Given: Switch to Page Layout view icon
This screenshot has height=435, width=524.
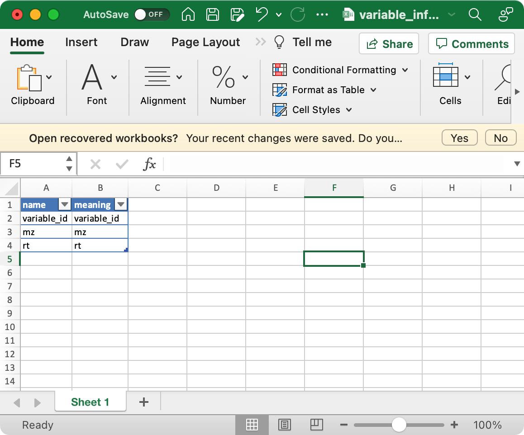Looking at the screenshot, I should tap(284, 425).
